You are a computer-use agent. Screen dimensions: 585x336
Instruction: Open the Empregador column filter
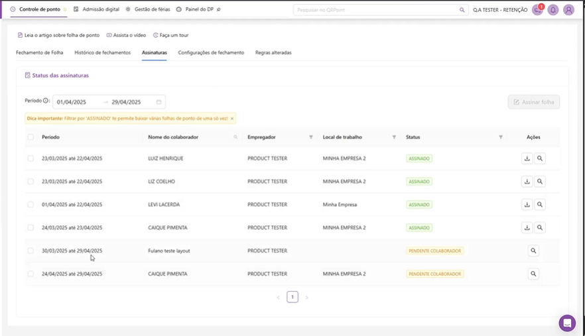[311, 137]
